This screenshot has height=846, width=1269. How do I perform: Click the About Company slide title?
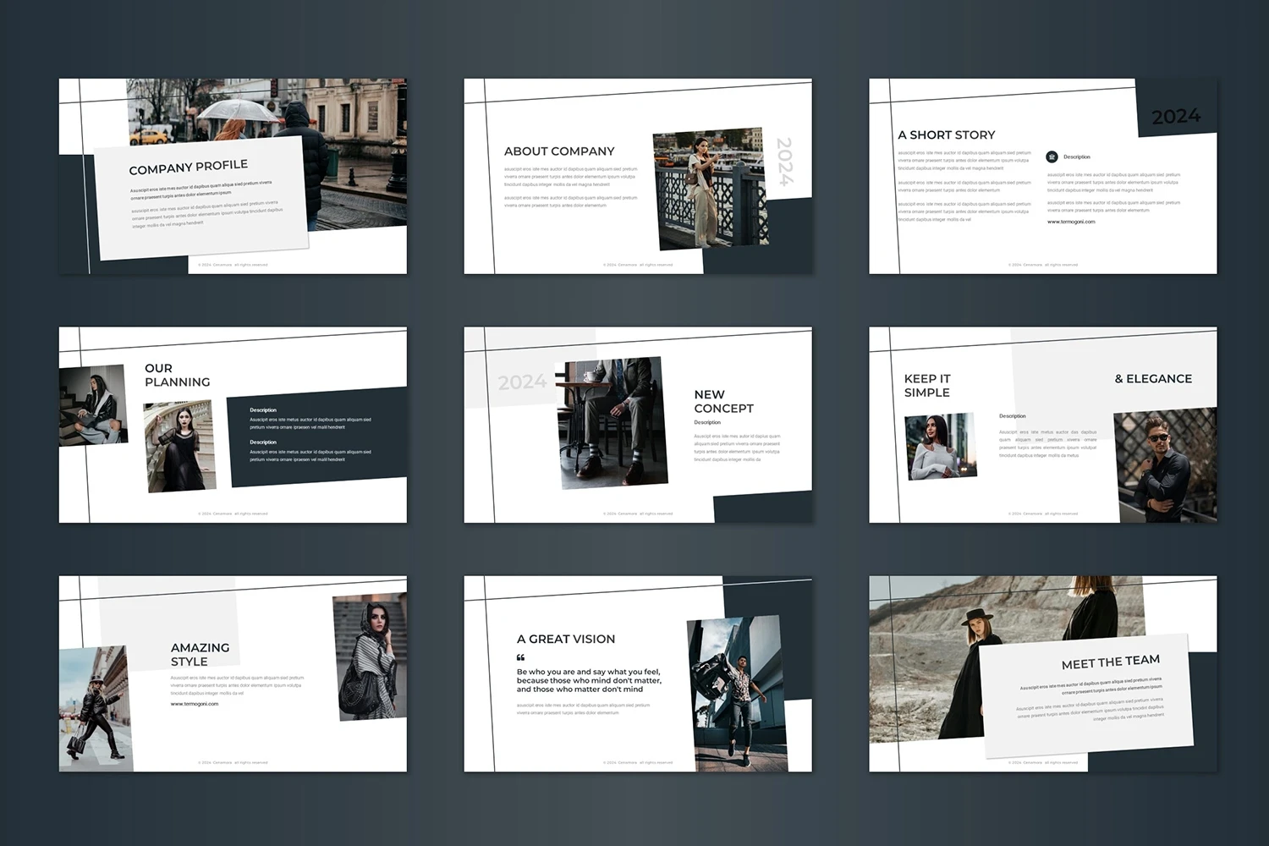tap(559, 151)
